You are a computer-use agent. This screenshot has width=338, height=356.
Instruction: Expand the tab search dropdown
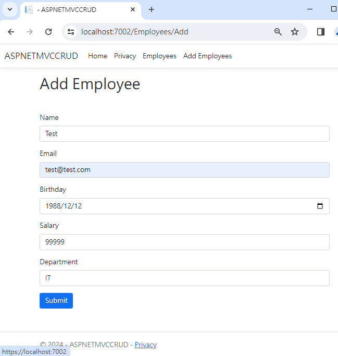(x=9, y=9)
